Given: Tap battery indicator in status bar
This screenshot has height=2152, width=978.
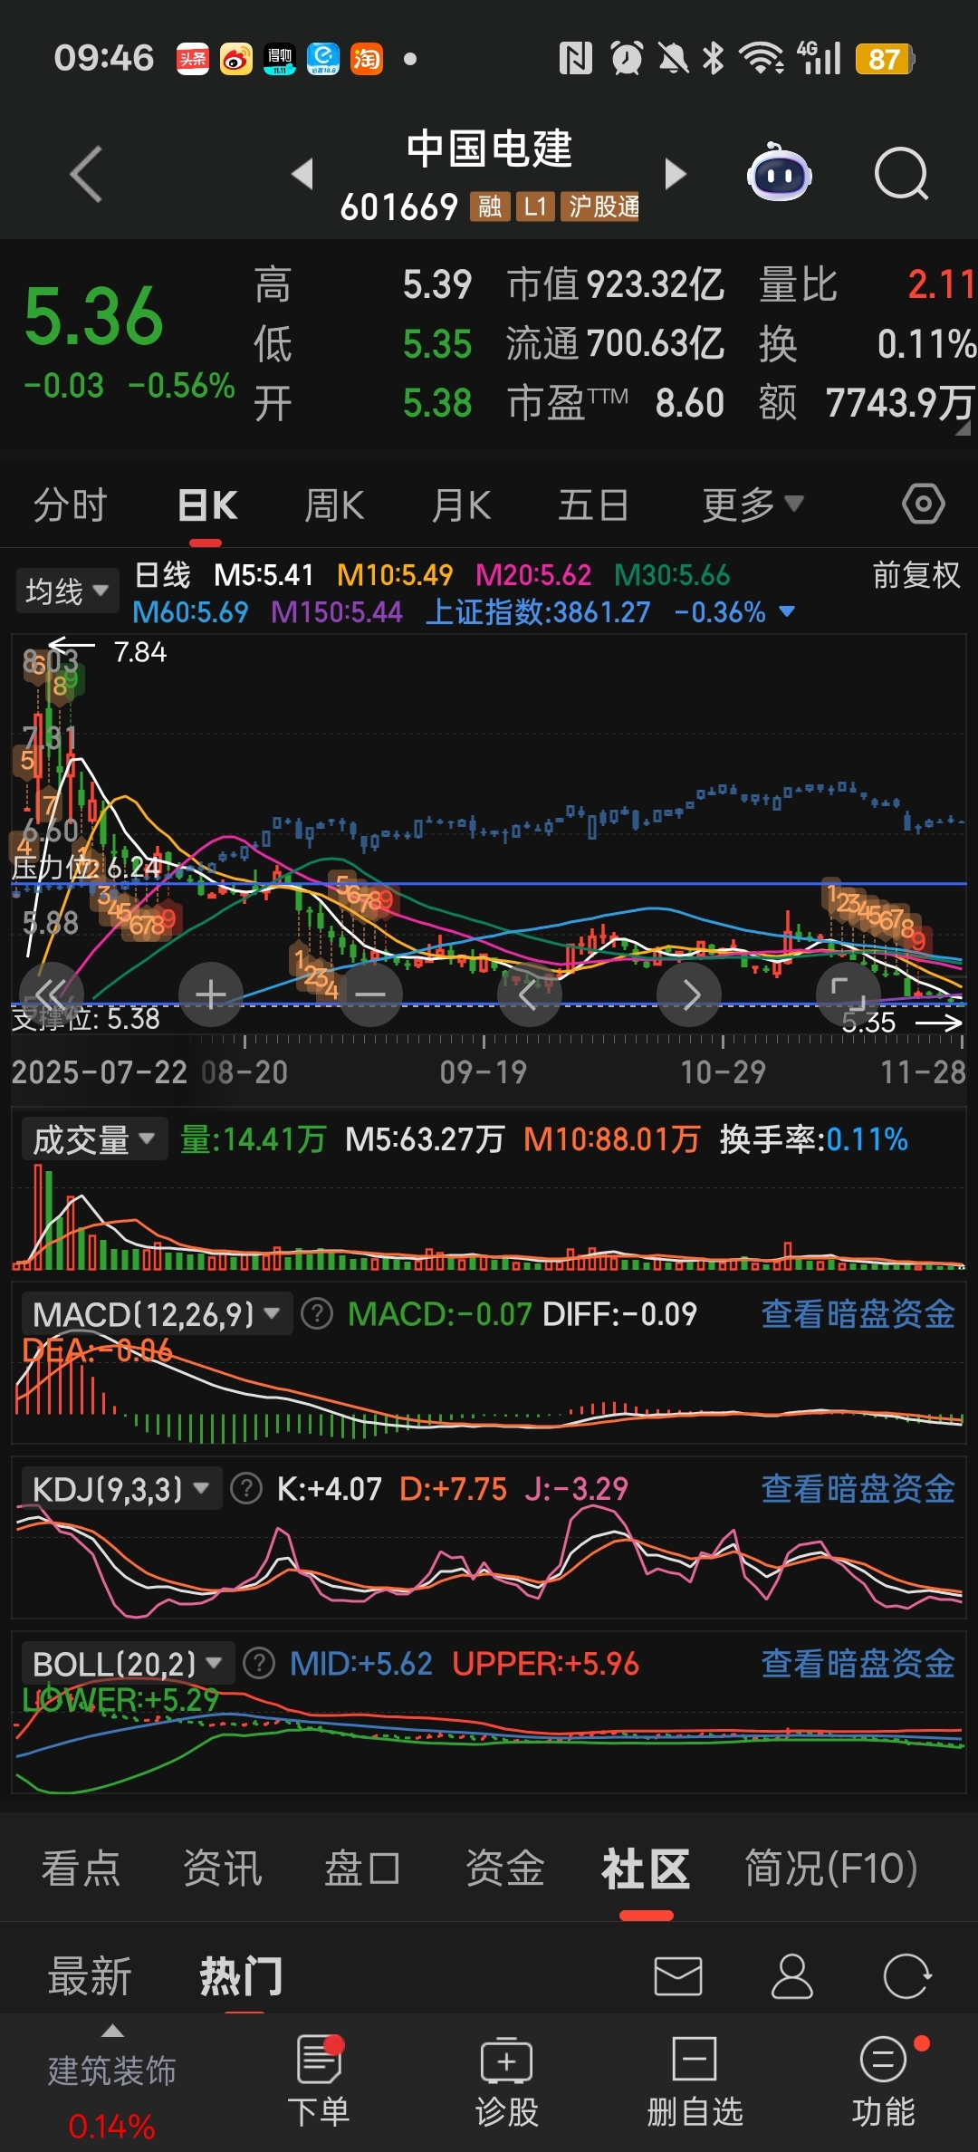Looking at the screenshot, I should click(885, 59).
